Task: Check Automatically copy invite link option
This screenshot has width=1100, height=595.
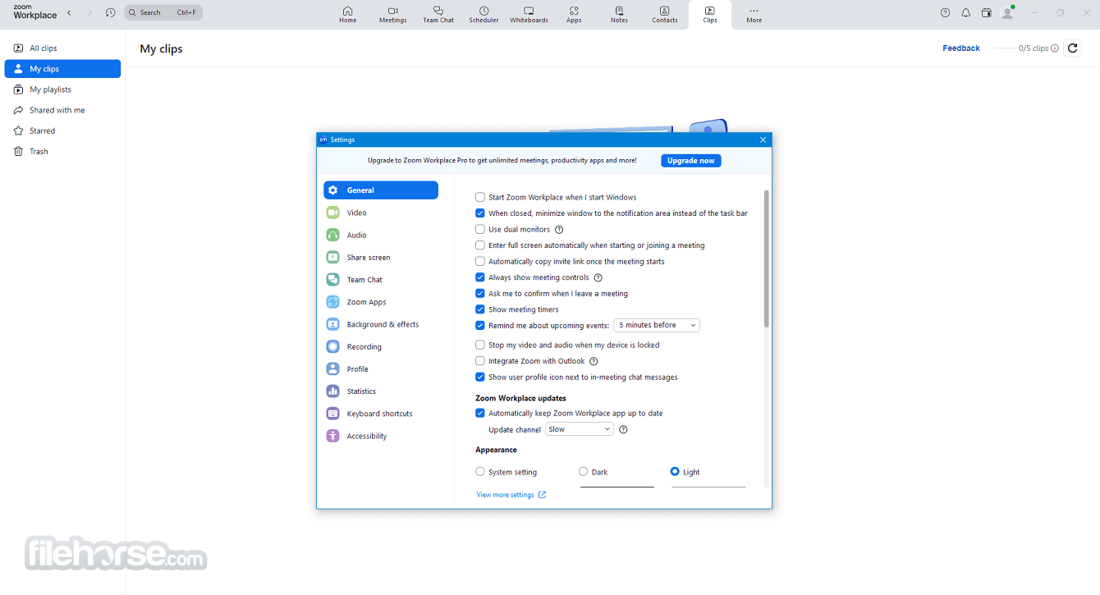Action: click(x=480, y=262)
